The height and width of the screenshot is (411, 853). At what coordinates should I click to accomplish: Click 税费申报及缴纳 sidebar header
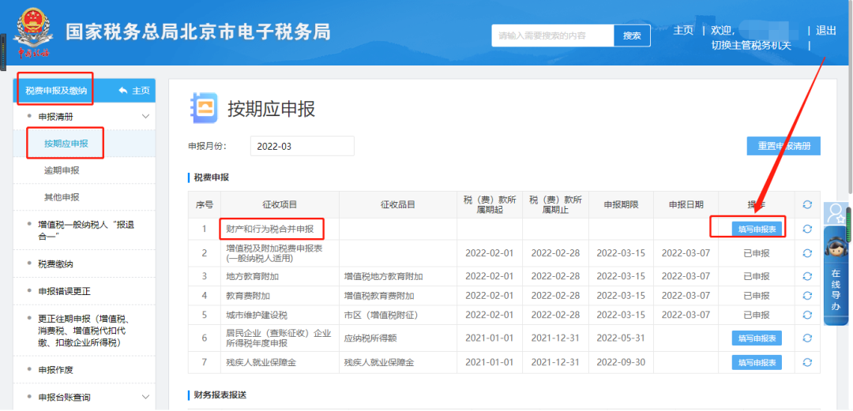pos(56,91)
